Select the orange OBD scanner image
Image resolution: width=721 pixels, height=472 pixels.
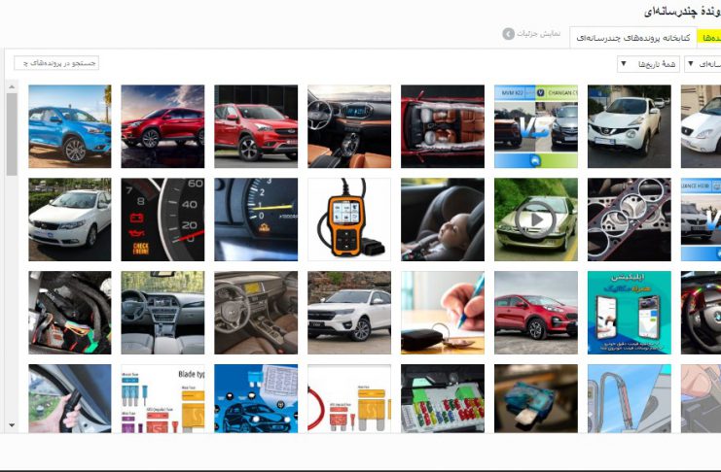[x=349, y=219]
